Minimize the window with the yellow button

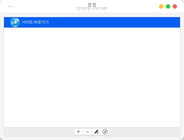click(x=161, y=6)
